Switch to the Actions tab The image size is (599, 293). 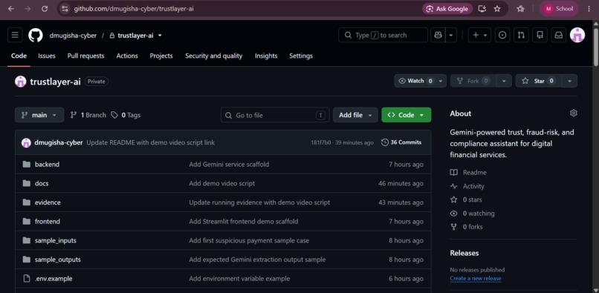(127, 56)
